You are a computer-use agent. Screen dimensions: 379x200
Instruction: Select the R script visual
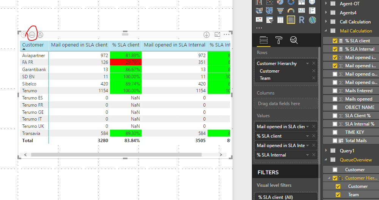pyautogui.click(x=302, y=20)
